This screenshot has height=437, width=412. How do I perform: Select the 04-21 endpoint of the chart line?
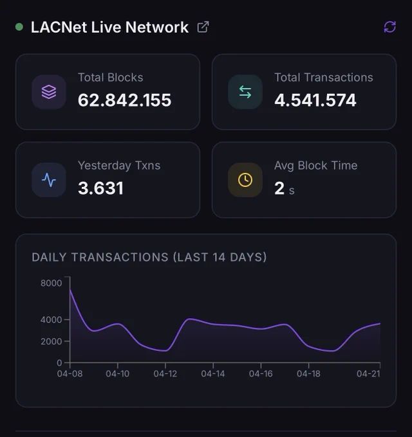[380, 323]
